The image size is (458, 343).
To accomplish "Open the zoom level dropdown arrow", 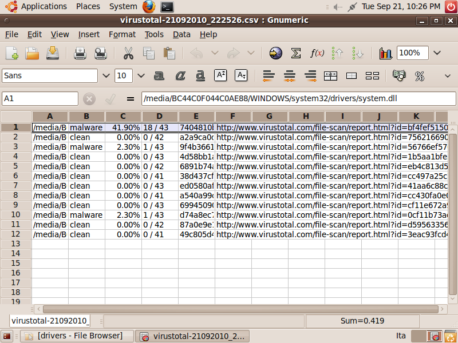I will point(437,53).
